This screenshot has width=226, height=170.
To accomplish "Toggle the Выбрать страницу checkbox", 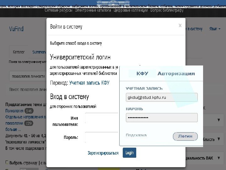I will pos(7,162).
